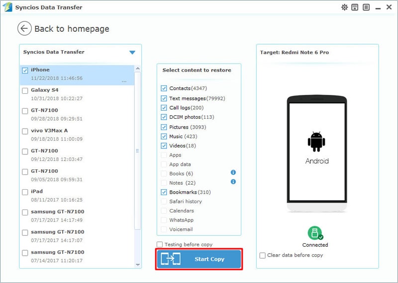Uncheck the DCIM photos checkbox
Image resolution: width=398 pixels, height=283 pixels.
[x=164, y=117]
